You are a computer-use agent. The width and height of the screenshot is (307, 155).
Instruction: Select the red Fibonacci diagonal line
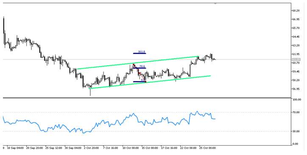click(x=140, y=73)
